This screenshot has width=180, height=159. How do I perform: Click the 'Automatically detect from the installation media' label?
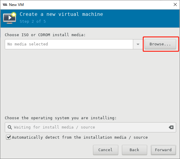click(x=80, y=137)
